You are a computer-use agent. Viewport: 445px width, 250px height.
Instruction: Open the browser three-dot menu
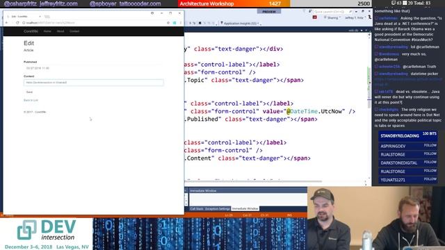click(x=181, y=23)
